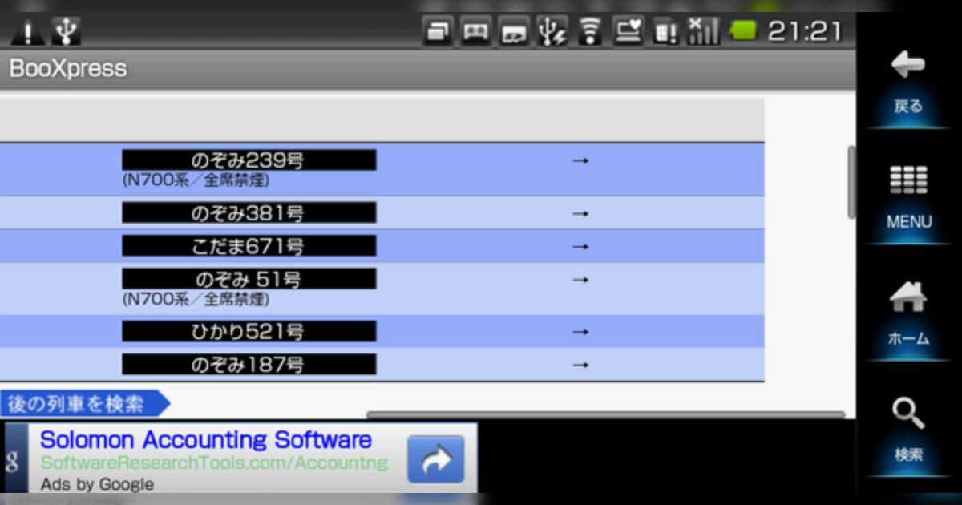Viewport: 962px width, 505px height.
Task: Tap the clock showing 21:21
Action: (804, 32)
